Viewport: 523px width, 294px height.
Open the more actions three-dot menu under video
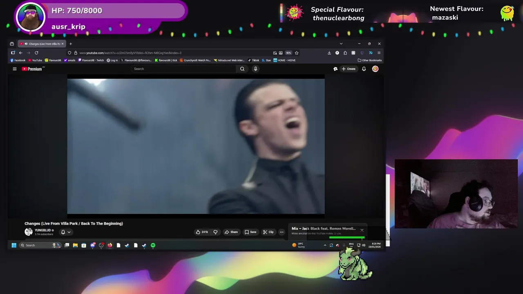tap(282, 232)
